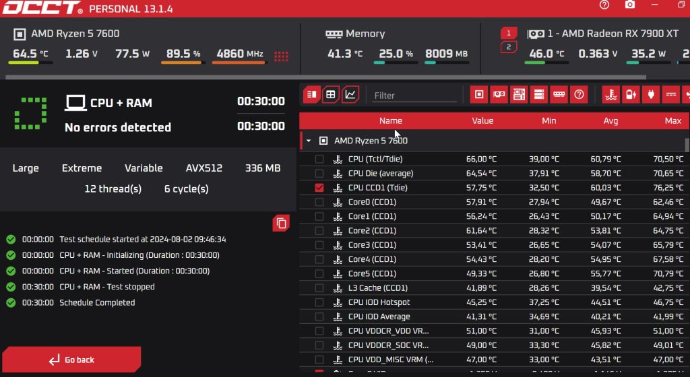Click the '12 thread(s)' setting label

click(113, 189)
